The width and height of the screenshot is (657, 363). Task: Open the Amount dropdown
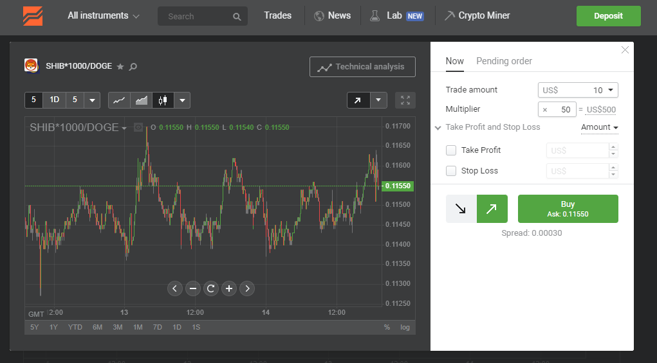click(600, 127)
